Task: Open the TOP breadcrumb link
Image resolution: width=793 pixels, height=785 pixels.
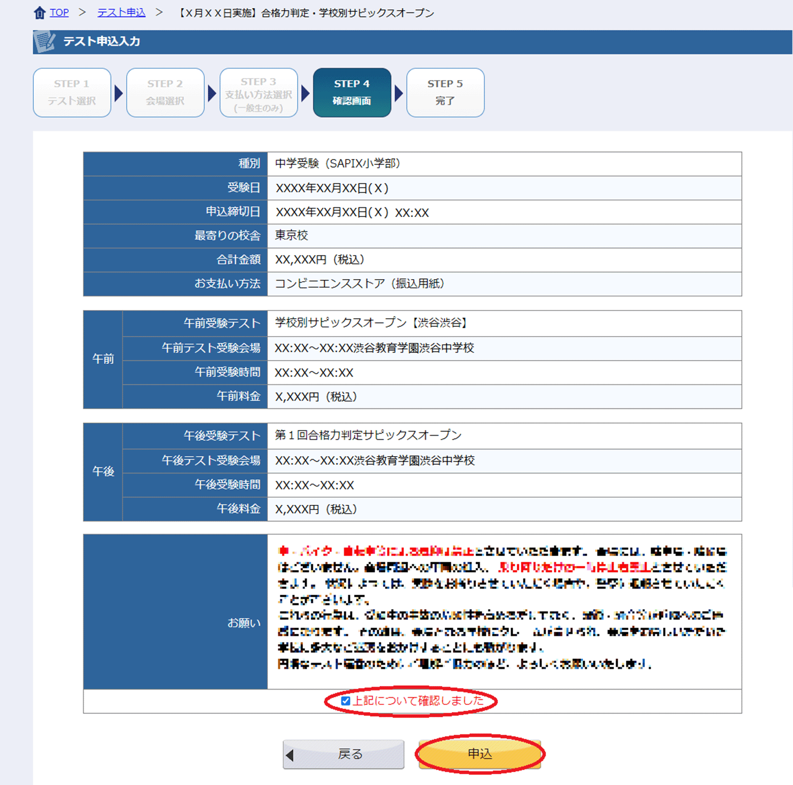Action: pos(59,13)
